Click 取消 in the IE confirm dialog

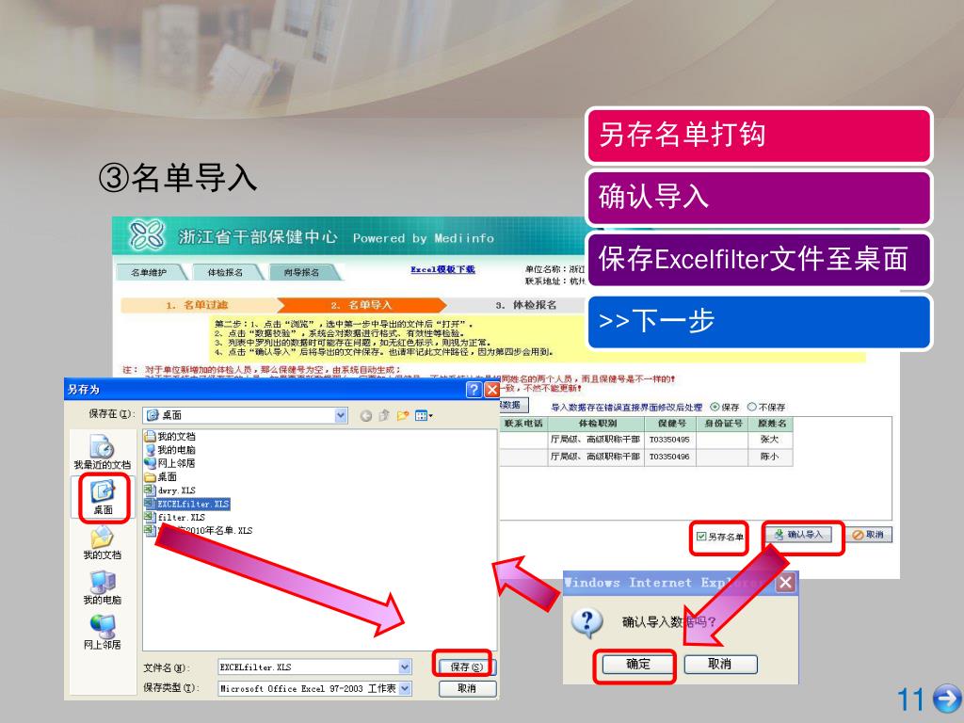pos(720,664)
